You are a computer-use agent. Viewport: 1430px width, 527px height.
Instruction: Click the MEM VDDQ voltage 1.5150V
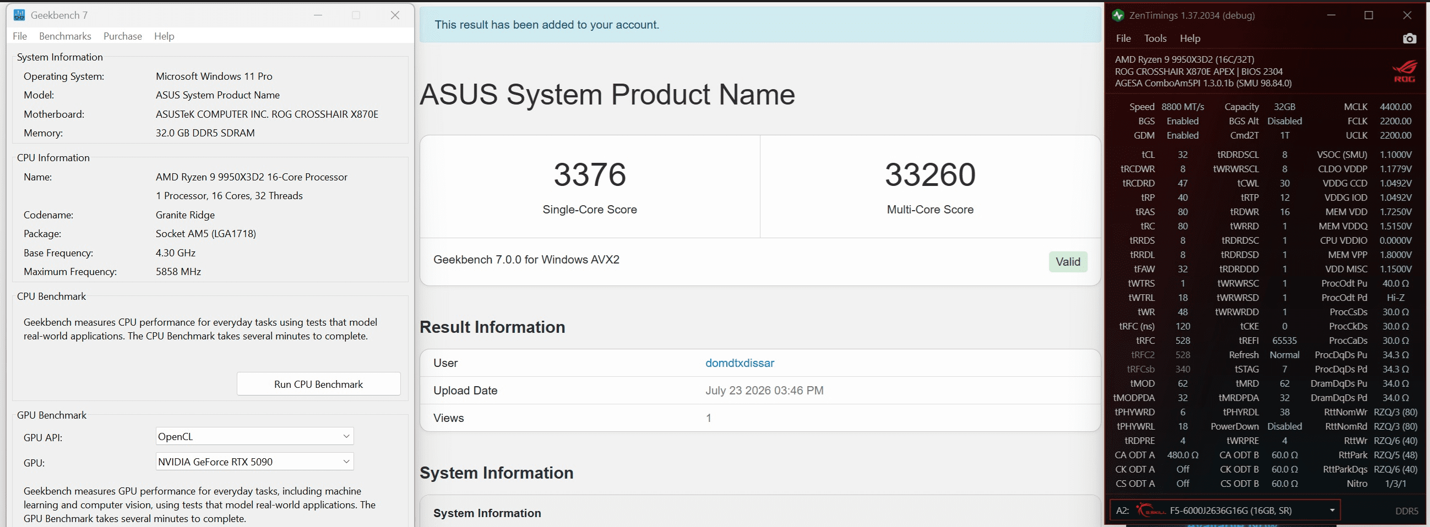coord(1395,226)
